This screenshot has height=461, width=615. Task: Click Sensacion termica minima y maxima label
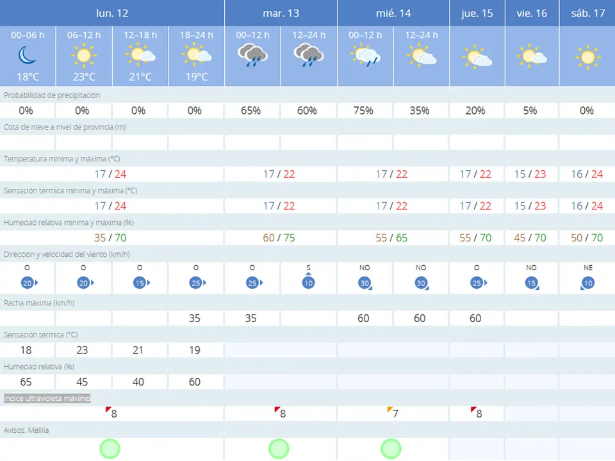pos(70,191)
